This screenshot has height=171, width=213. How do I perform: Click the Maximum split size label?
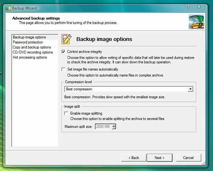tap(78, 127)
